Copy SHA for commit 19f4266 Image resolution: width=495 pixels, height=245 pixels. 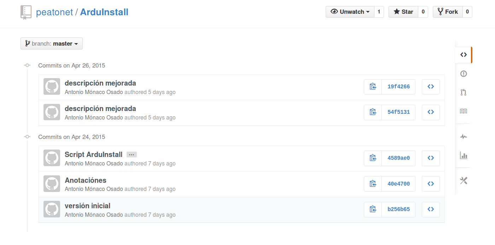373,87
